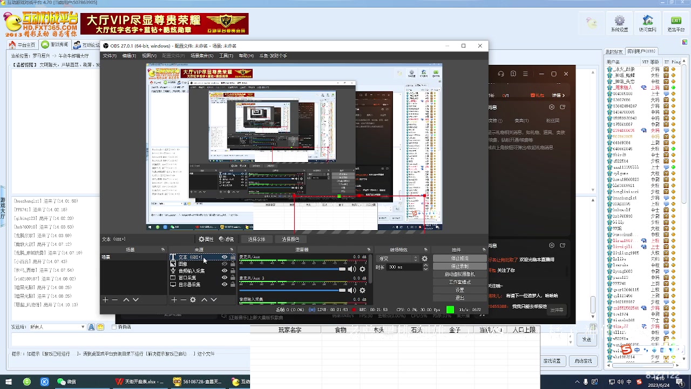Click 退出平台 EXIT icon
The height and width of the screenshot is (389, 691).
pos(676,24)
